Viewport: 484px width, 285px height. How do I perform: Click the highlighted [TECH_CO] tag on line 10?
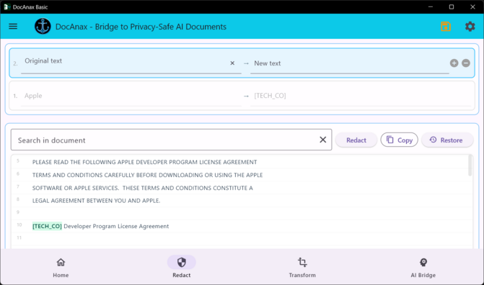tap(47, 226)
